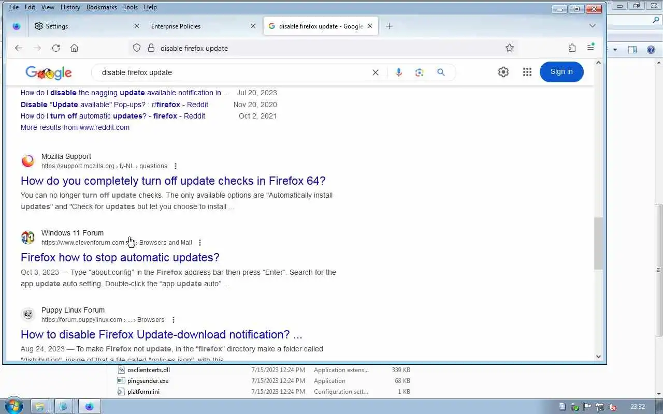View site information via padlock icon
This screenshot has height=414, width=663.
pos(151,48)
